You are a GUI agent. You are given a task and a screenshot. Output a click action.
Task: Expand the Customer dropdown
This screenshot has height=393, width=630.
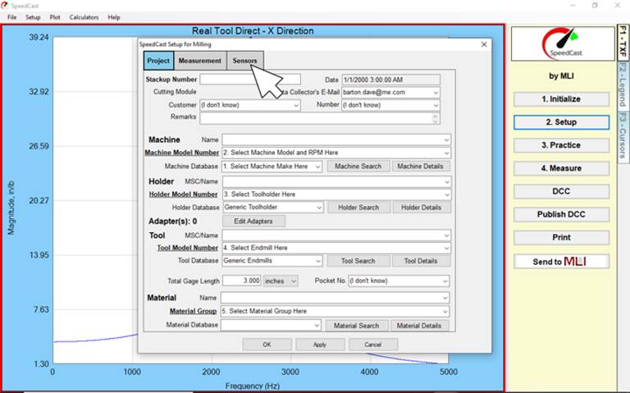click(295, 105)
